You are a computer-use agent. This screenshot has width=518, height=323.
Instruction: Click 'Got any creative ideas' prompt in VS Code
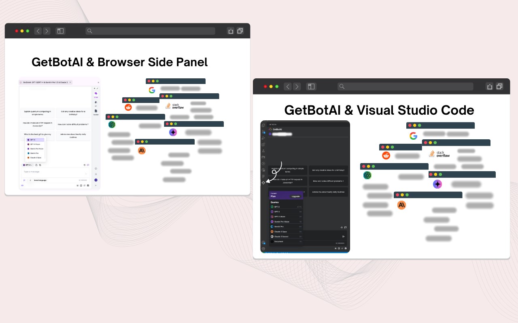(x=328, y=170)
